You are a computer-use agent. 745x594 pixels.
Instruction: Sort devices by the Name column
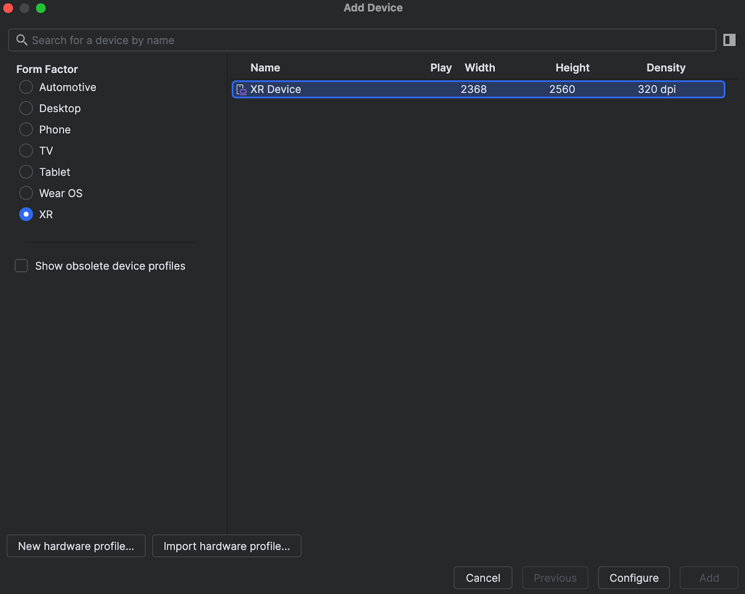(x=265, y=67)
